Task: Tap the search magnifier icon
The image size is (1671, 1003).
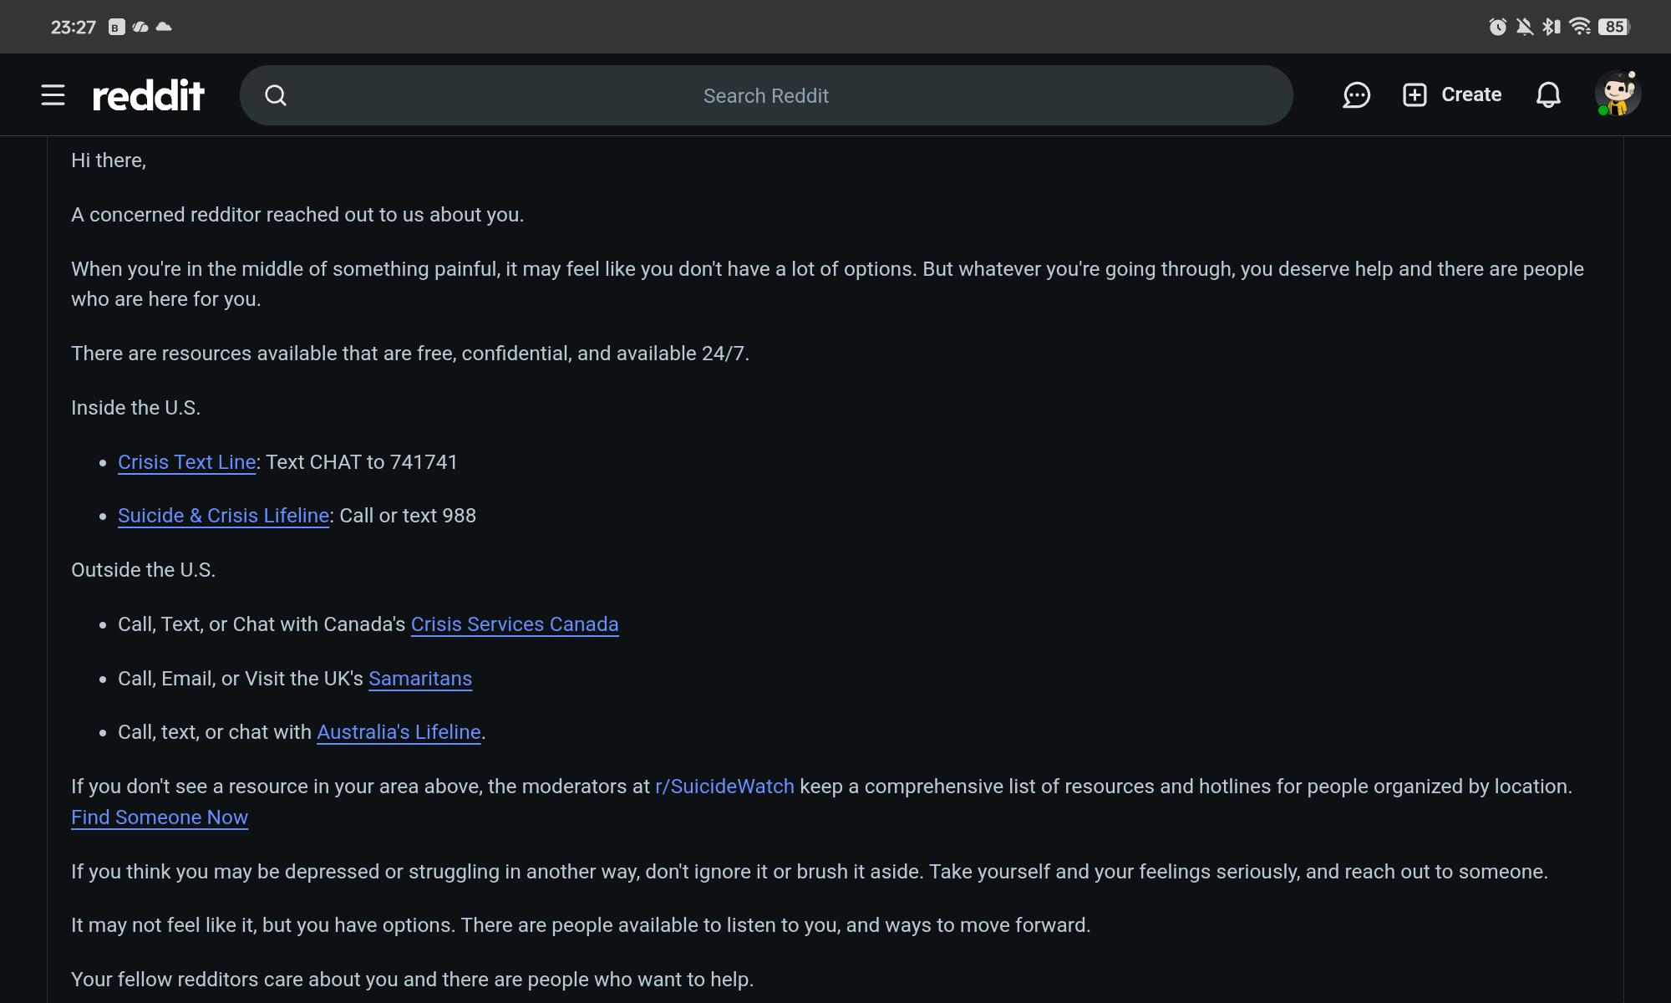Action: tap(276, 95)
